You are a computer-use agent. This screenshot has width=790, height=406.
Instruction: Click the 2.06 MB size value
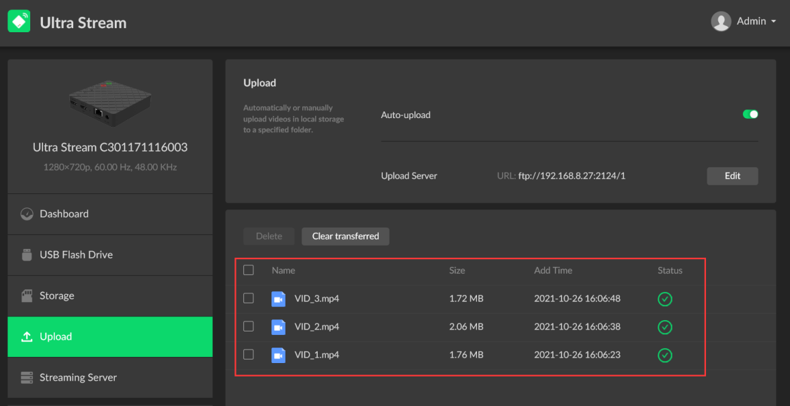click(466, 327)
